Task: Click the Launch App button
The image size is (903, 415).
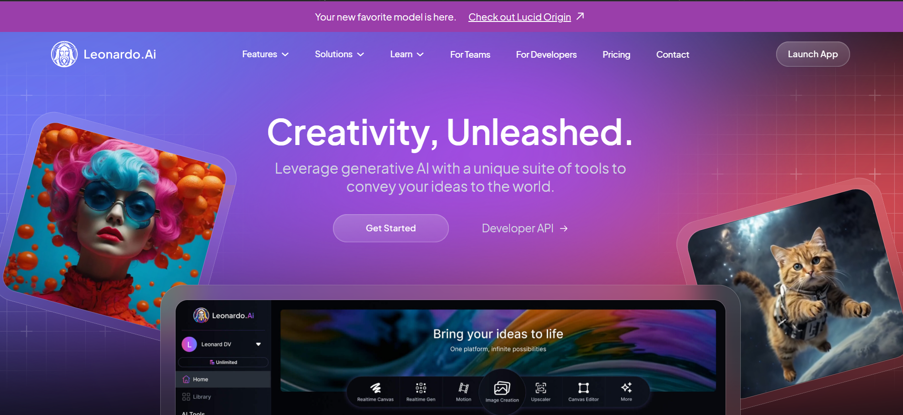Action: 812,54
